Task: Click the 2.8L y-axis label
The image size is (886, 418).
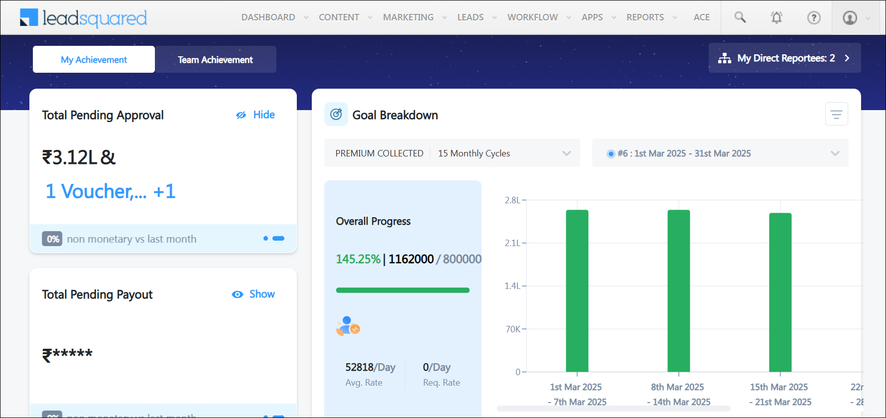Action: [512, 200]
